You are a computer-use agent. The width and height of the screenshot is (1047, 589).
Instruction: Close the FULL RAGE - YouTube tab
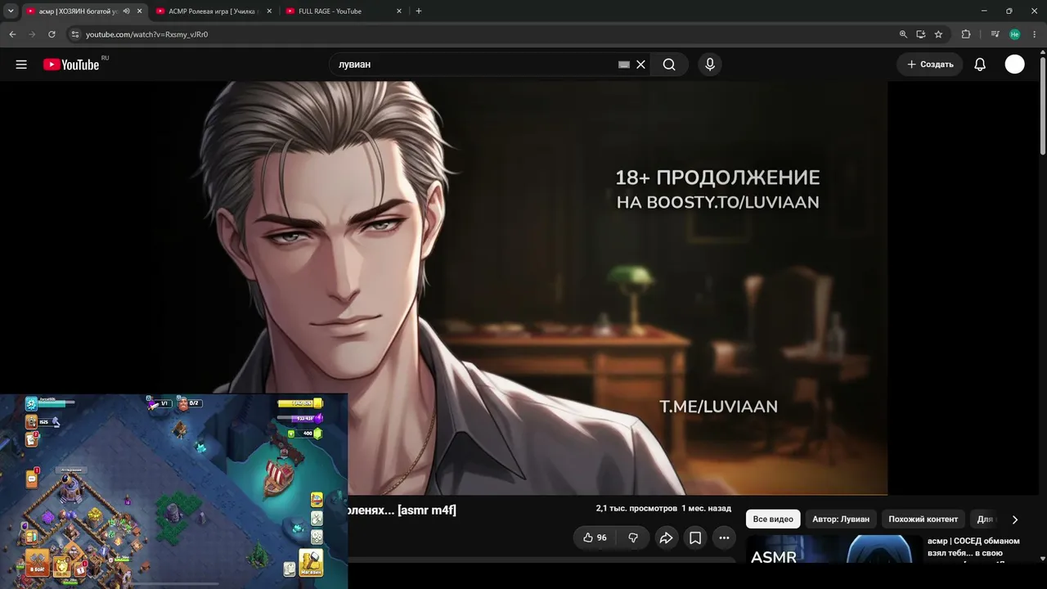[399, 11]
